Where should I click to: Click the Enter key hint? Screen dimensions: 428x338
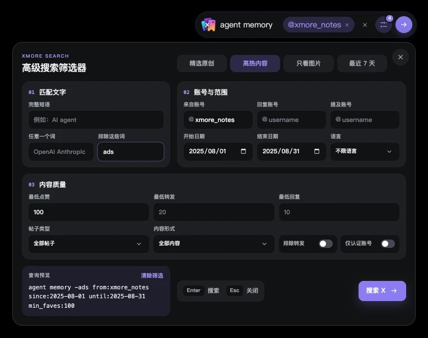pos(193,290)
